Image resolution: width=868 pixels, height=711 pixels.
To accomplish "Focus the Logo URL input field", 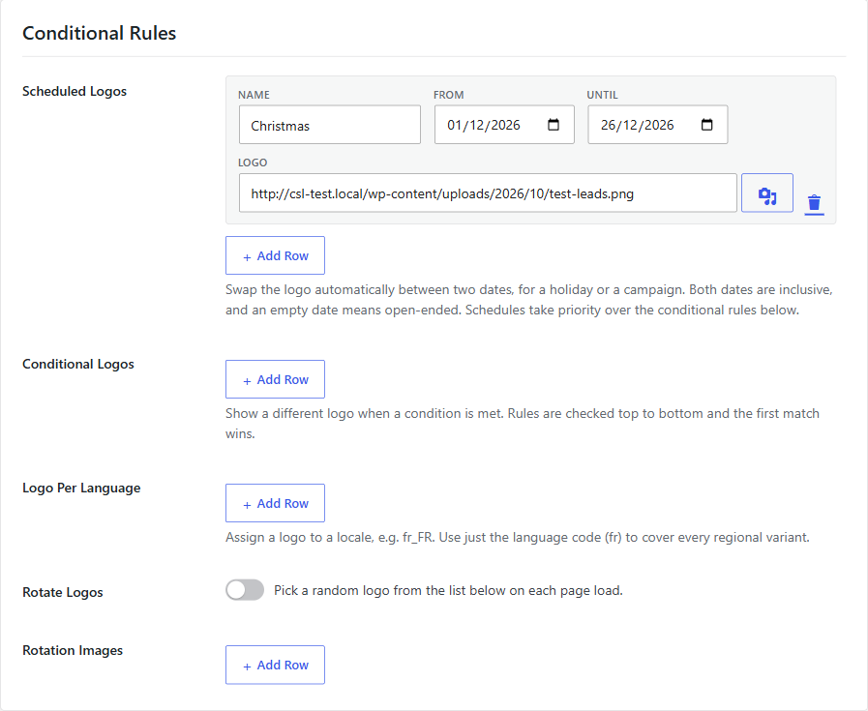I will [488, 193].
